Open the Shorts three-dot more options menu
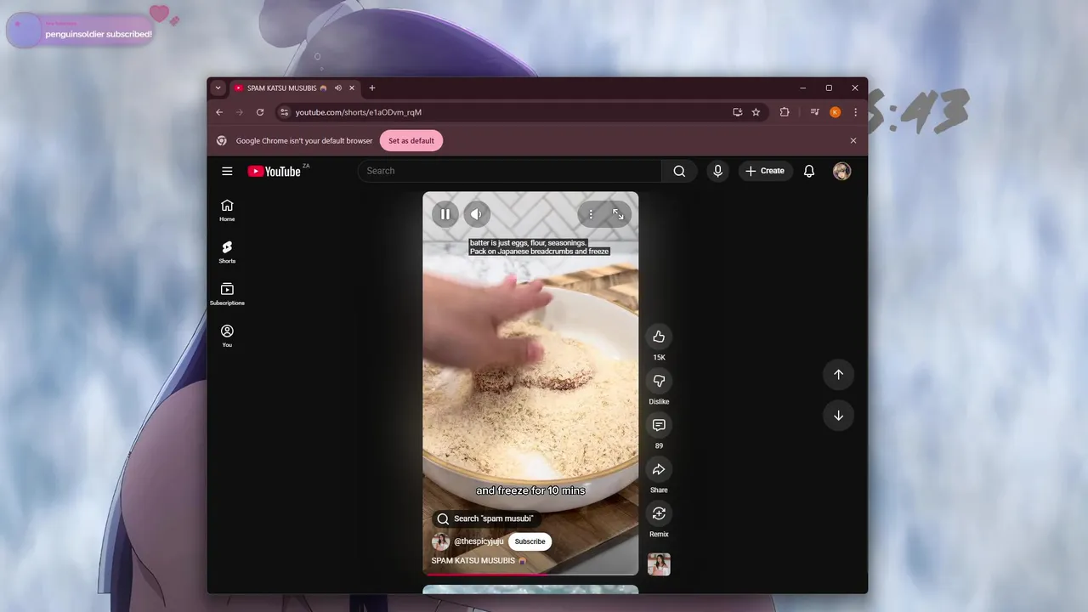The height and width of the screenshot is (612, 1088). [591, 214]
